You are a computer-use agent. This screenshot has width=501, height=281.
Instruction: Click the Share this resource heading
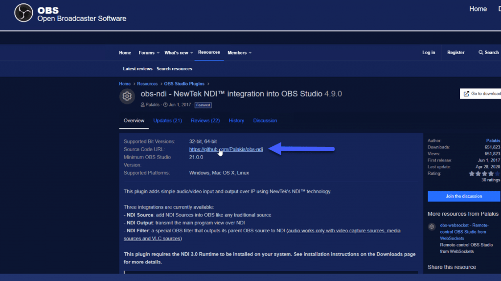click(452, 267)
